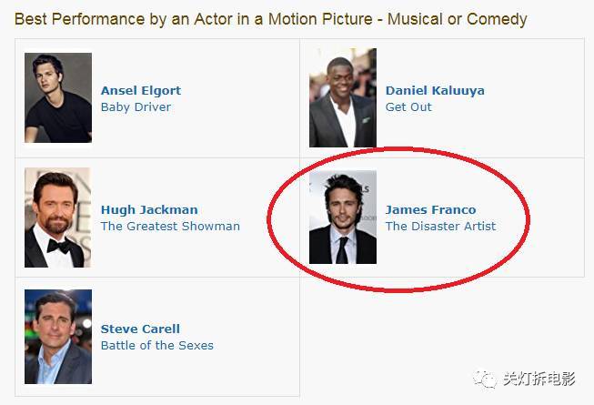594x405 pixels.
Task: Open the photo beside The Disaster Artist
Action: [343, 218]
